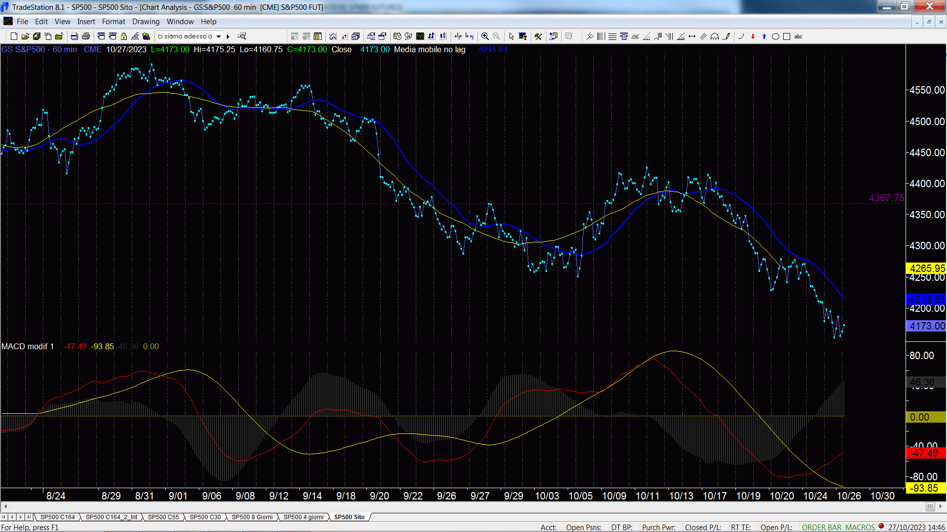
Task: Select the SP500 Sito tab
Action: click(349, 517)
